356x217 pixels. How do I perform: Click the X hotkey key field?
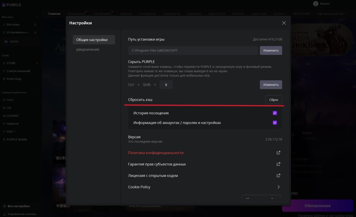[x=166, y=85]
